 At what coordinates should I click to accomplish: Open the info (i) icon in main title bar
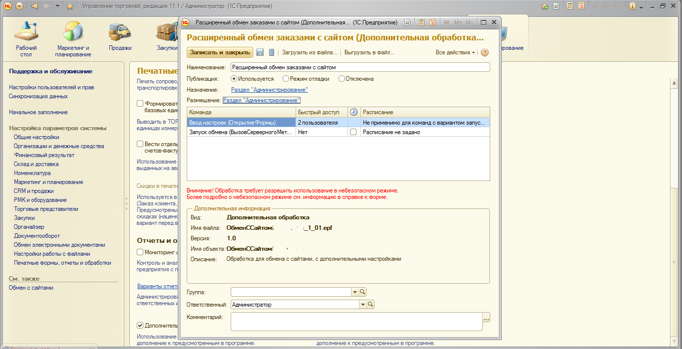pos(633,6)
